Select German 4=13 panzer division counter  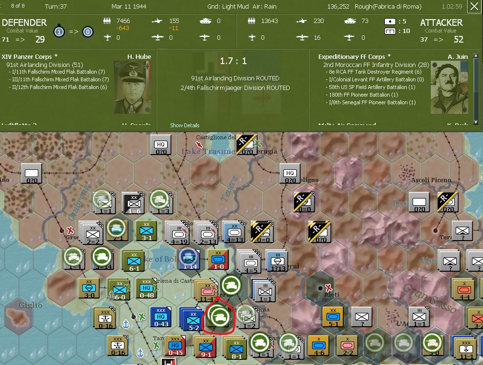pyautogui.click(x=234, y=232)
